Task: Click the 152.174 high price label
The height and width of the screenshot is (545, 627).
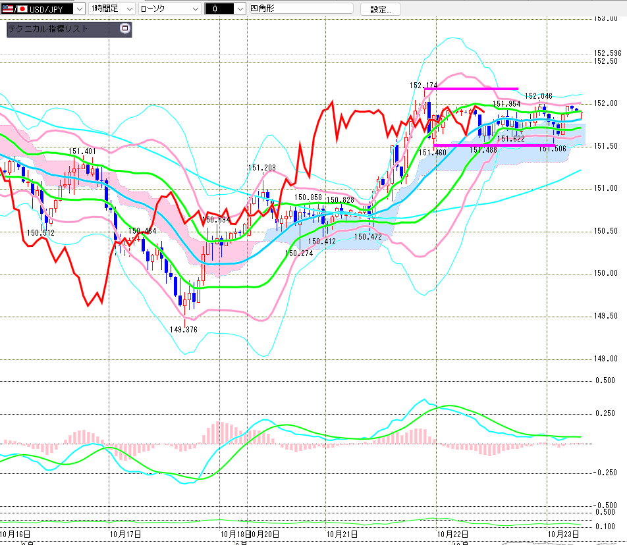Action: point(423,86)
